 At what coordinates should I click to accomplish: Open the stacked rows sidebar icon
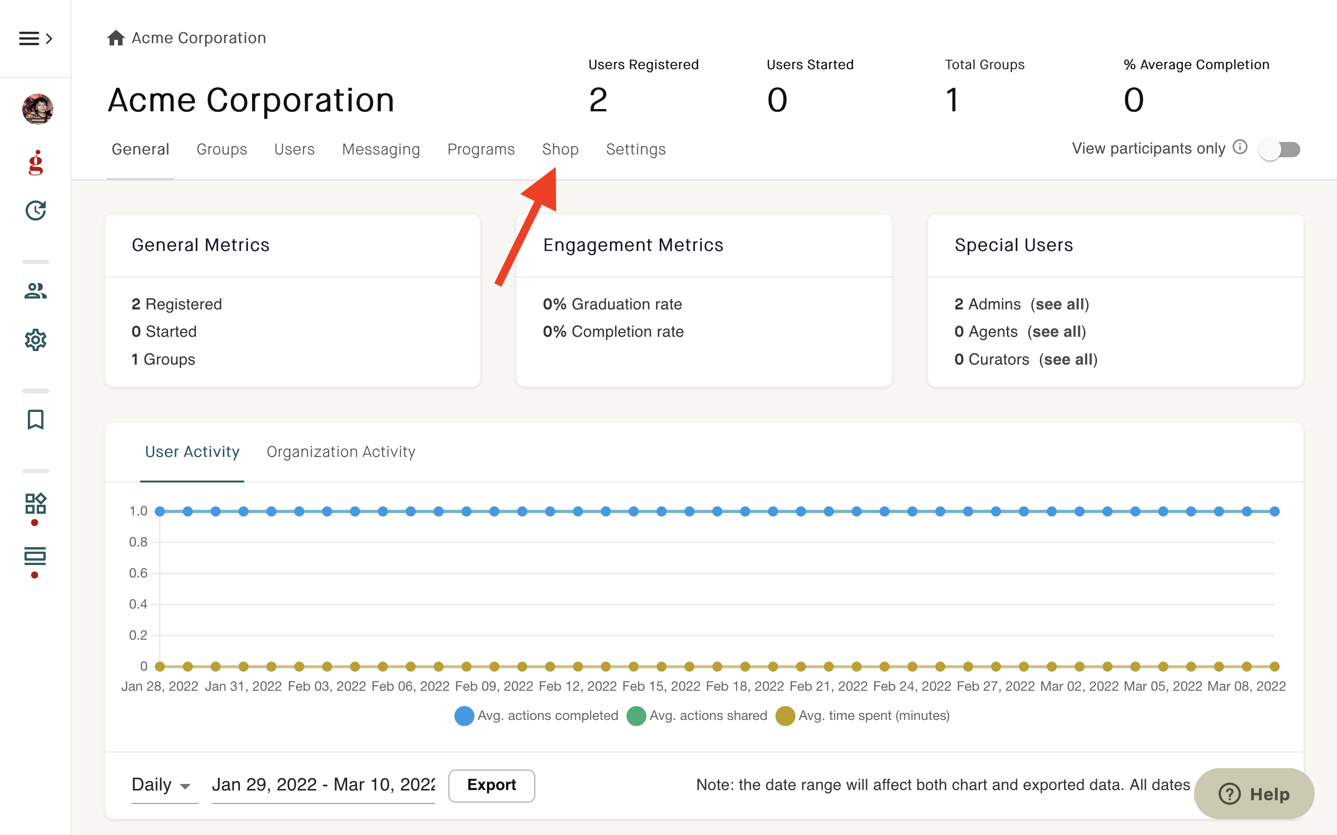click(36, 556)
